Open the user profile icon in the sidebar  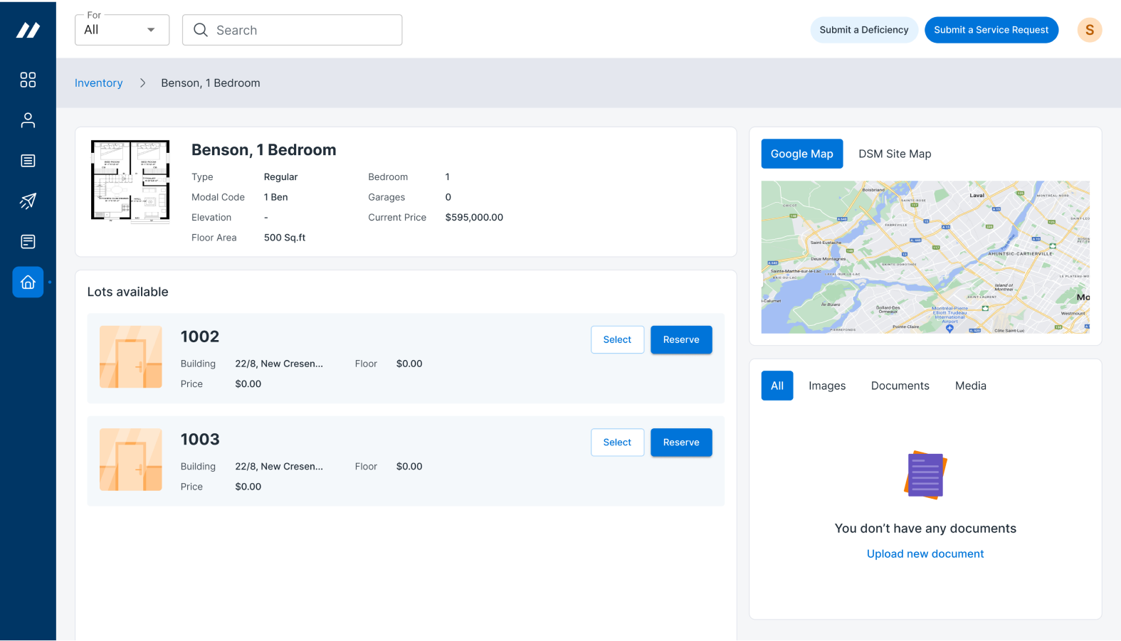[28, 120]
